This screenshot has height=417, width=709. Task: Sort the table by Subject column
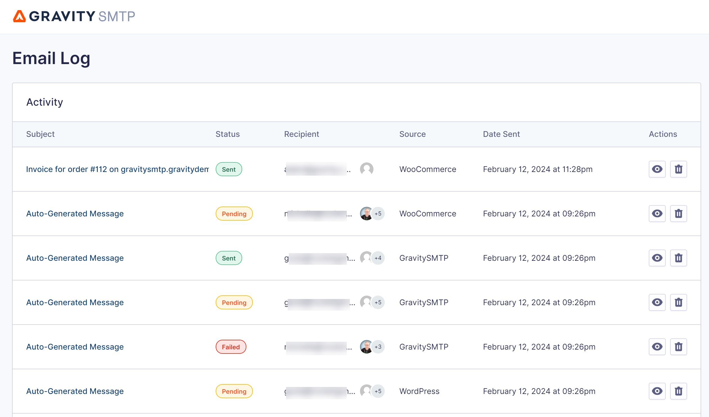click(40, 134)
